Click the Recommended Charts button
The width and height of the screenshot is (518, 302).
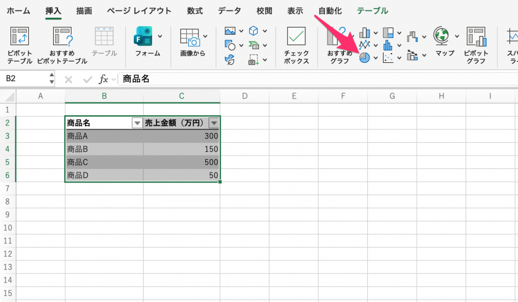(x=339, y=38)
